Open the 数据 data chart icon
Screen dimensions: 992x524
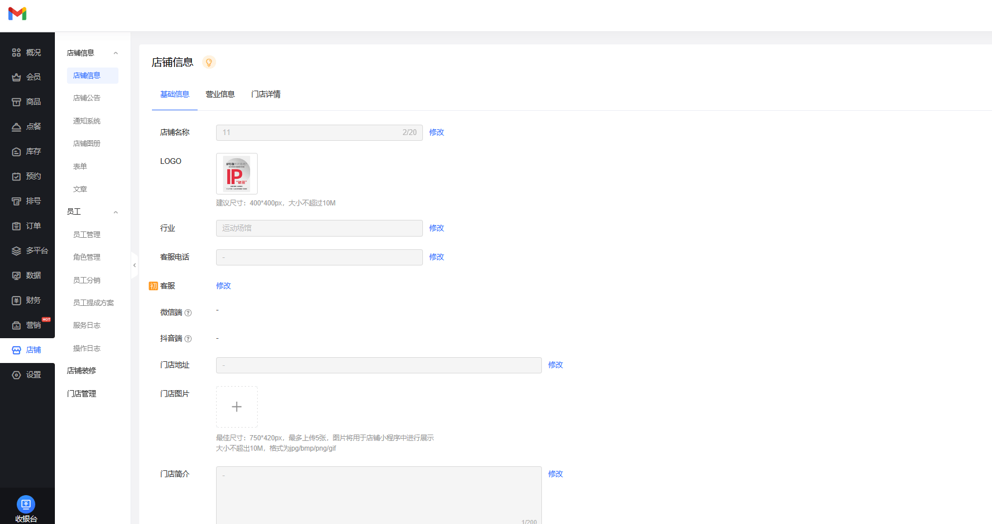click(x=16, y=276)
